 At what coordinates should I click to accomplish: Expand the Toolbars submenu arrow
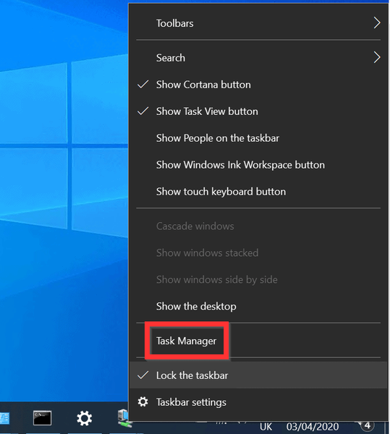pyautogui.click(x=377, y=23)
